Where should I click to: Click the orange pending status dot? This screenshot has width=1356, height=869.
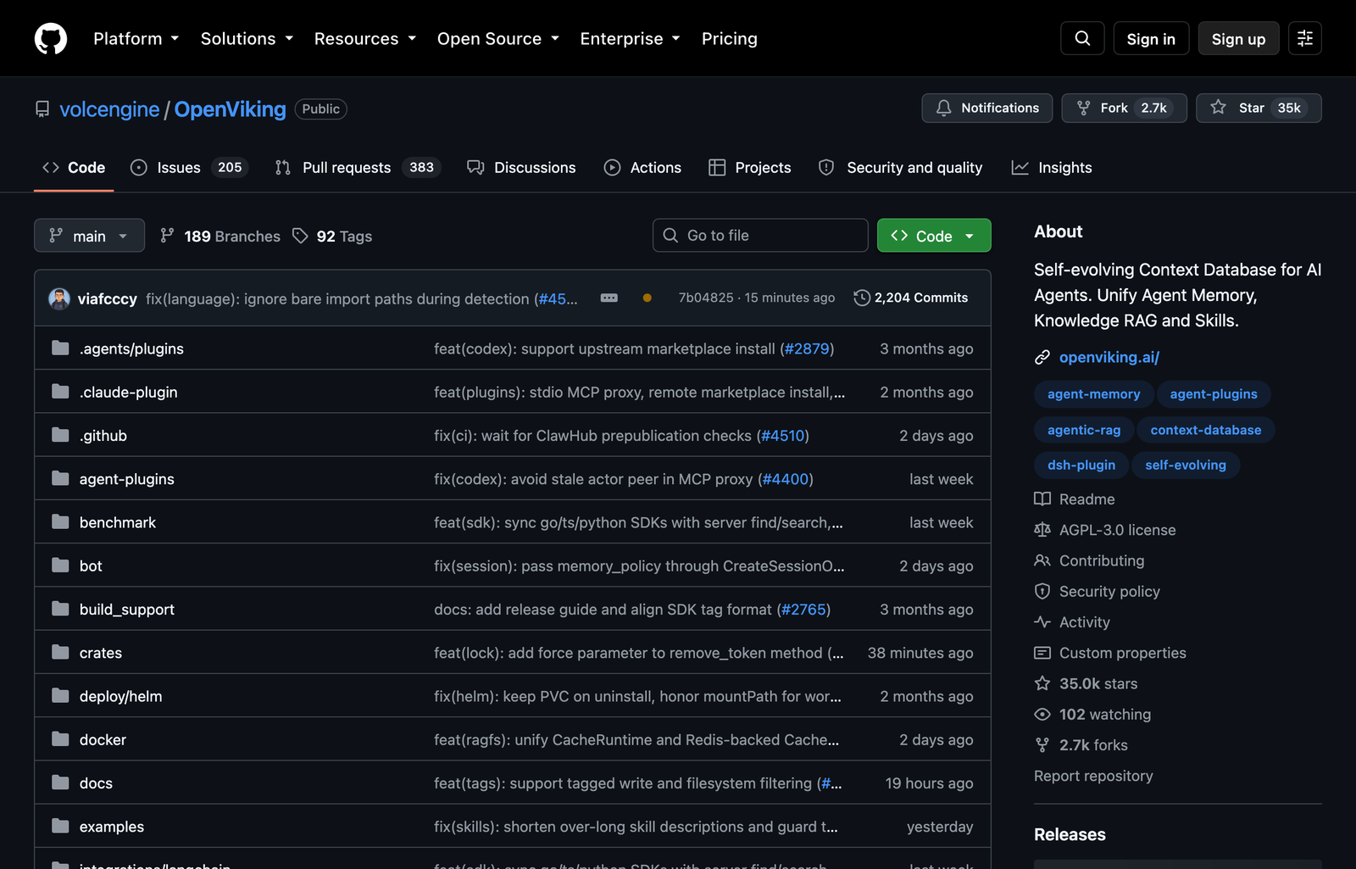point(647,298)
